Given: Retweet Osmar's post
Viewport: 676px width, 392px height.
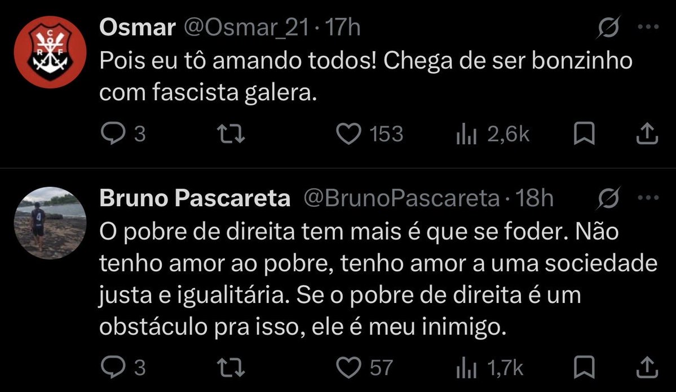Looking at the screenshot, I should coord(231,133).
